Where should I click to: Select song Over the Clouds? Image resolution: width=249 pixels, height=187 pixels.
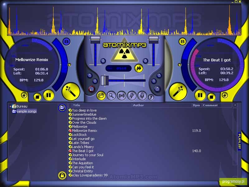[x=84, y=122]
